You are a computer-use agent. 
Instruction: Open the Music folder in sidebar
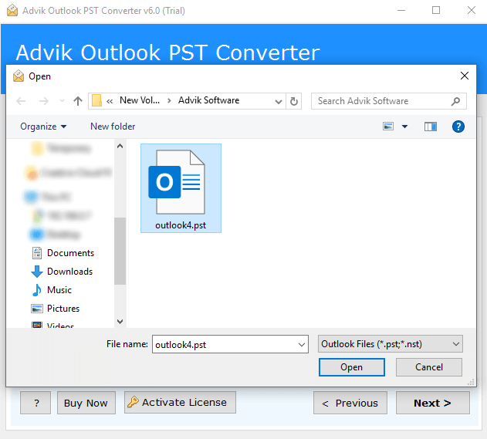coord(59,290)
